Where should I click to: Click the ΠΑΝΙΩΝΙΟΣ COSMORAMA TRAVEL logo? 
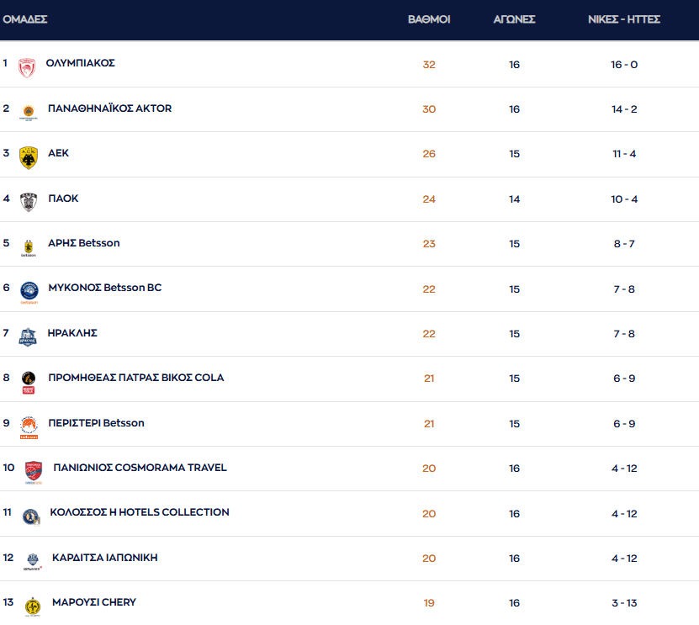(34, 472)
